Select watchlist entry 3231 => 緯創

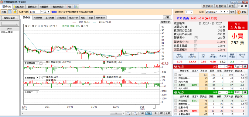pos(7,32)
